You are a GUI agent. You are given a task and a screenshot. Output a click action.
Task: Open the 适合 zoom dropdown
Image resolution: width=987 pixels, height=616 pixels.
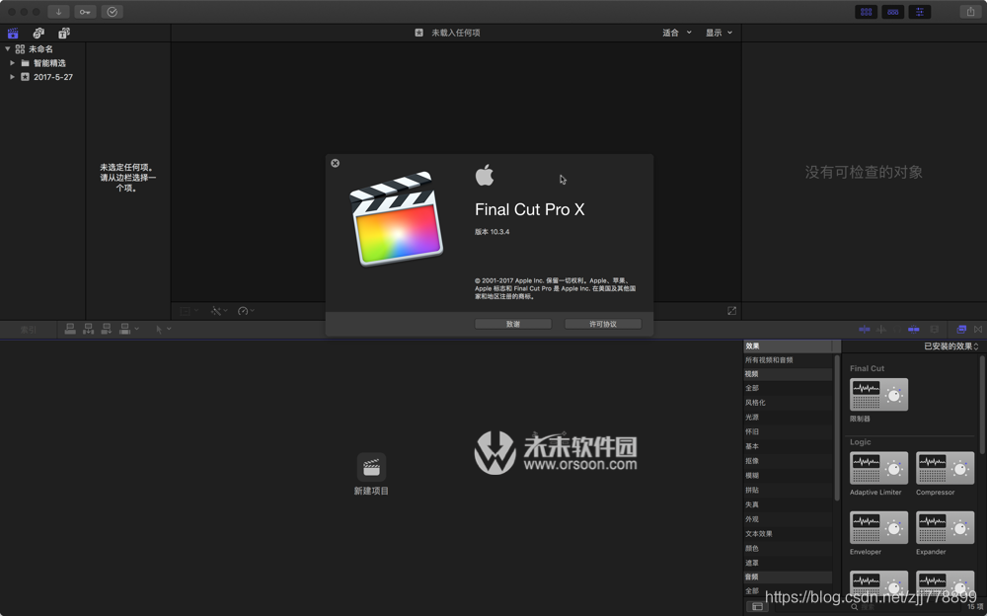677,33
